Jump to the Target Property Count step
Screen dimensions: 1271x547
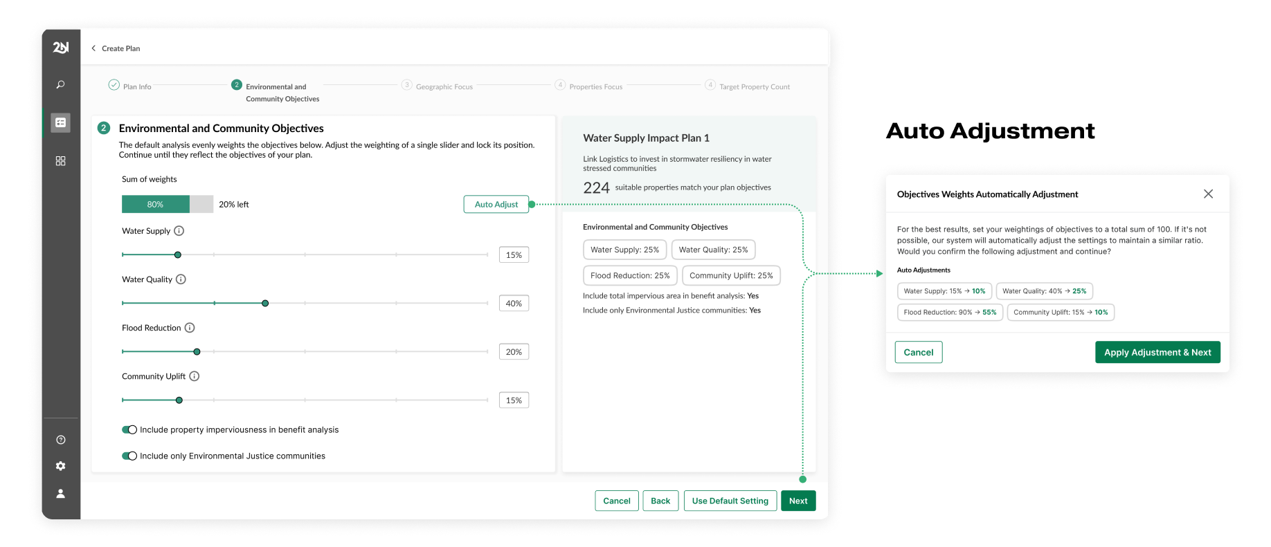(754, 87)
